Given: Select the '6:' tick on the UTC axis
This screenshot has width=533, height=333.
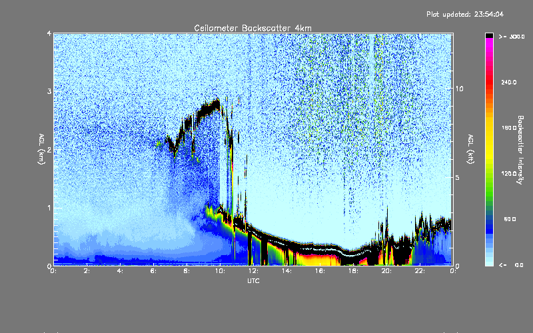Looking at the screenshot, I should click(x=153, y=271).
